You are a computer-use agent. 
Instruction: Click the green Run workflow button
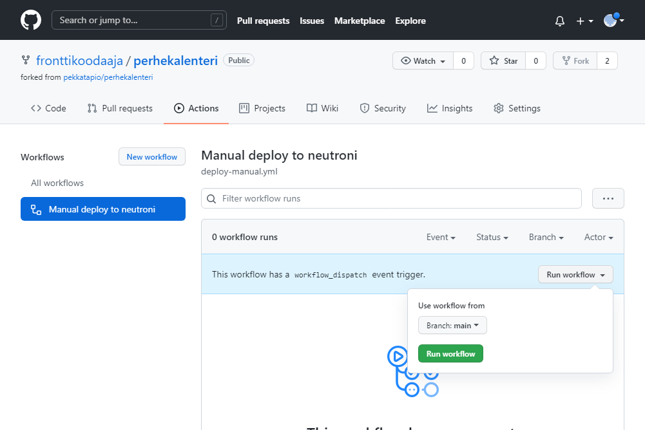(x=450, y=354)
